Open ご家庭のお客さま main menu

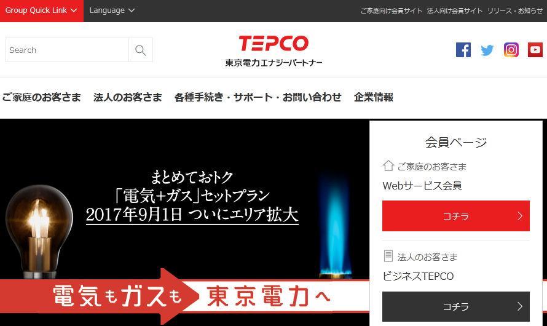click(x=42, y=97)
